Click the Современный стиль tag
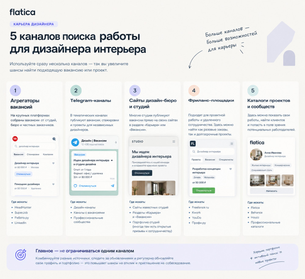 262,170
